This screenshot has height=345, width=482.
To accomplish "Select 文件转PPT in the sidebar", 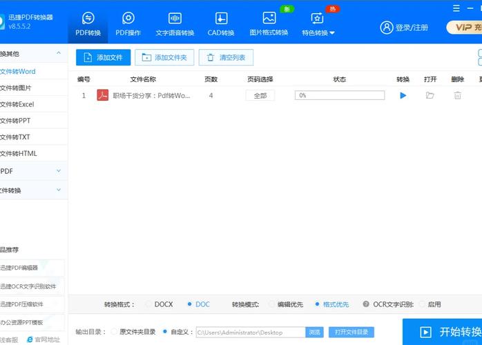I will 15,121.
